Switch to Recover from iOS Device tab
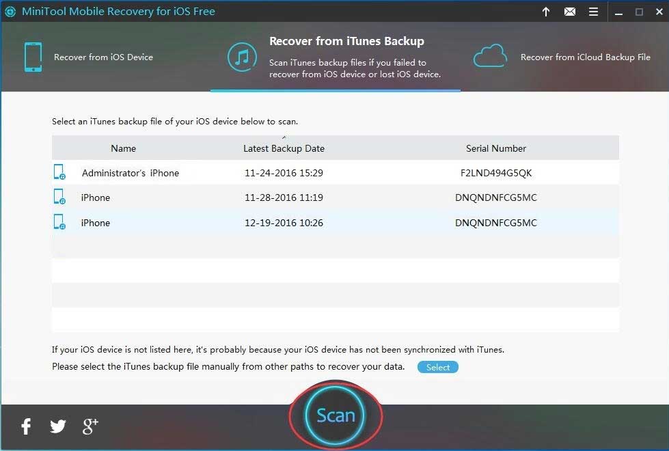Viewport: 669px width, 451px height. point(106,57)
